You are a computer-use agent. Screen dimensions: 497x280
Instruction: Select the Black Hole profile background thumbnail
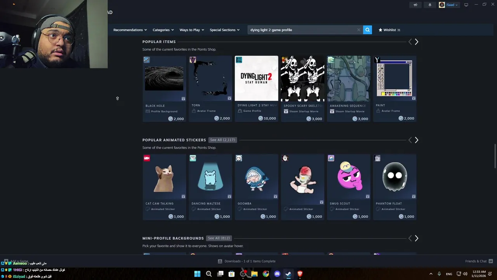[x=164, y=79]
